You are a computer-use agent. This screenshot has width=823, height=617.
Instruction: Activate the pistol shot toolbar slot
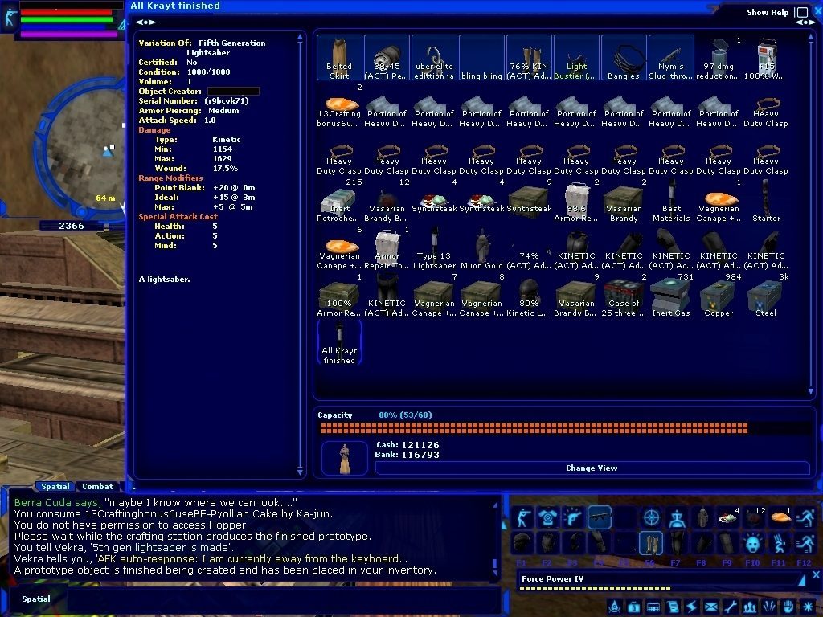(574, 517)
